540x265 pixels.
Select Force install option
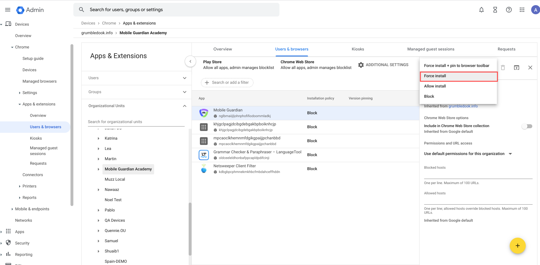[x=458, y=76]
